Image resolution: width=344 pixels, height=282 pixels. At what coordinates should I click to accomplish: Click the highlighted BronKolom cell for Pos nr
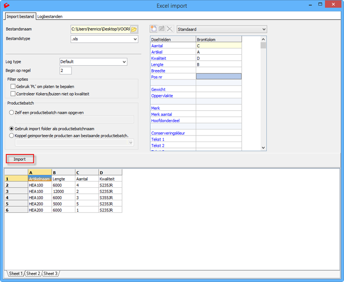pyautogui.click(x=219, y=76)
